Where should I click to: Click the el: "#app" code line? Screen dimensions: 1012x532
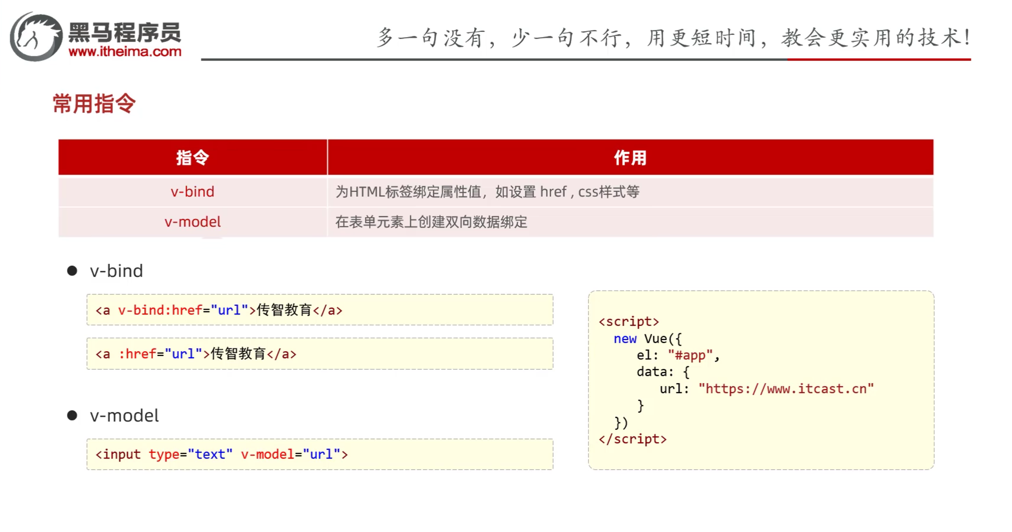click(x=678, y=355)
